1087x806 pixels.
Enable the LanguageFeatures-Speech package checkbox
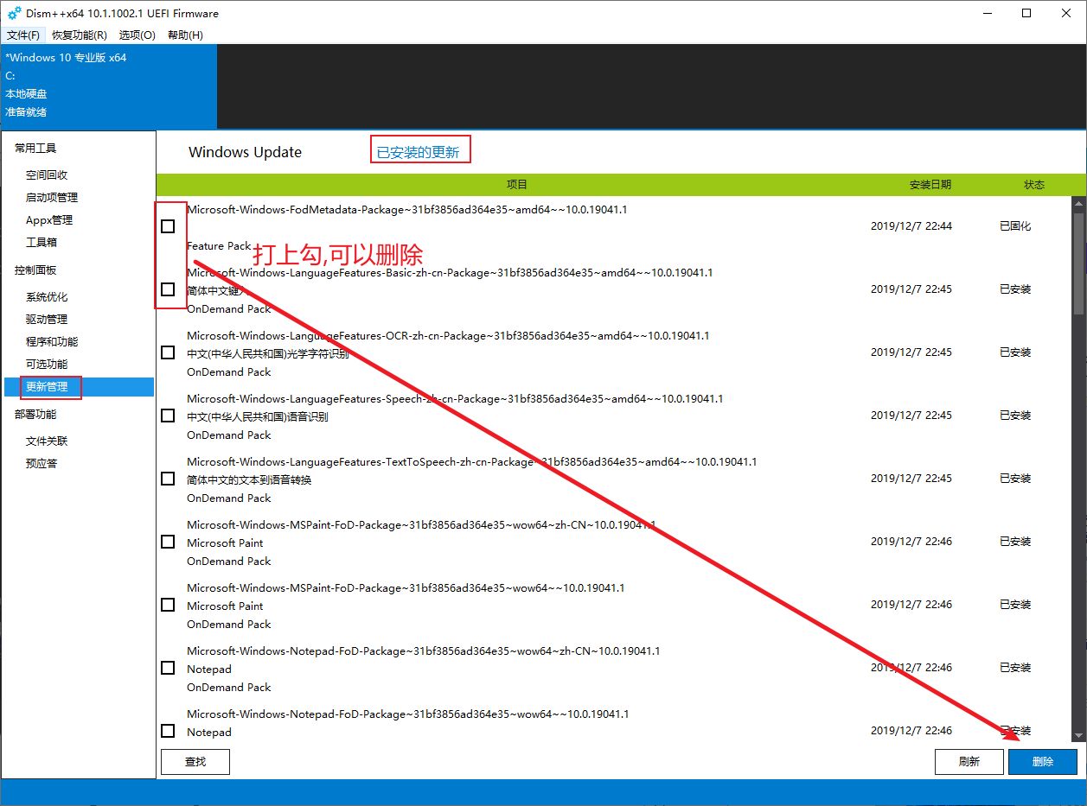pos(168,416)
